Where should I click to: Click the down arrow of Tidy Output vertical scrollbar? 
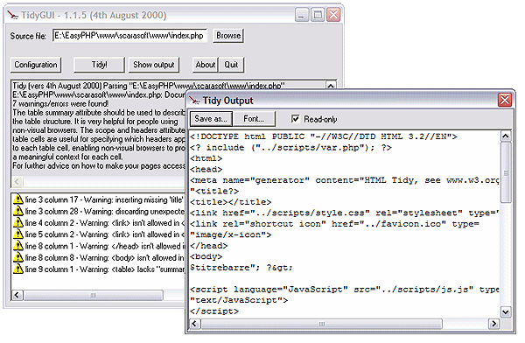pyautogui.click(x=506, y=311)
